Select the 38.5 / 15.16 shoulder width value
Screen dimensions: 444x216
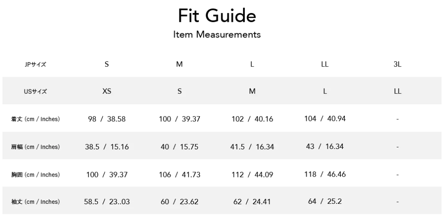(107, 147)
